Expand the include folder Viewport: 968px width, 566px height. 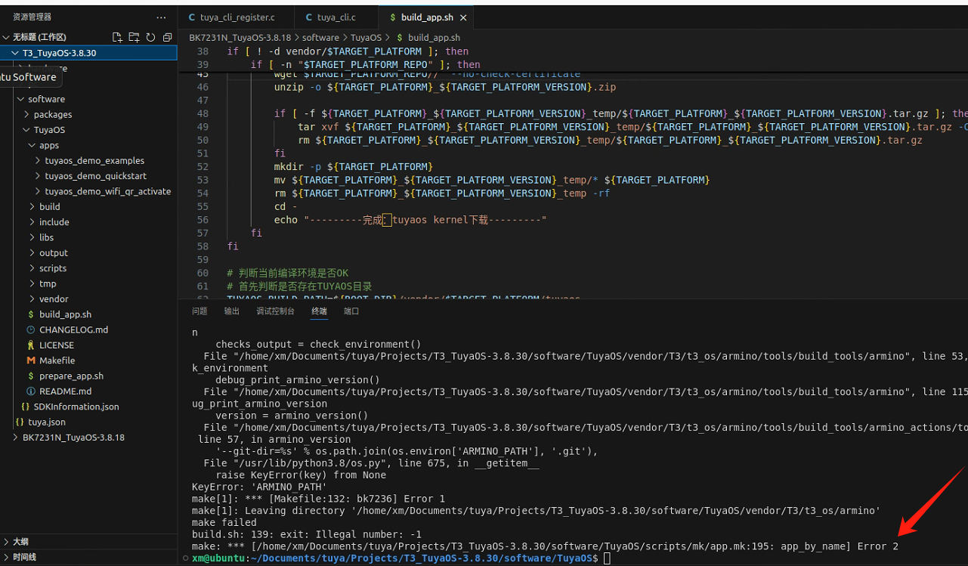88,222
